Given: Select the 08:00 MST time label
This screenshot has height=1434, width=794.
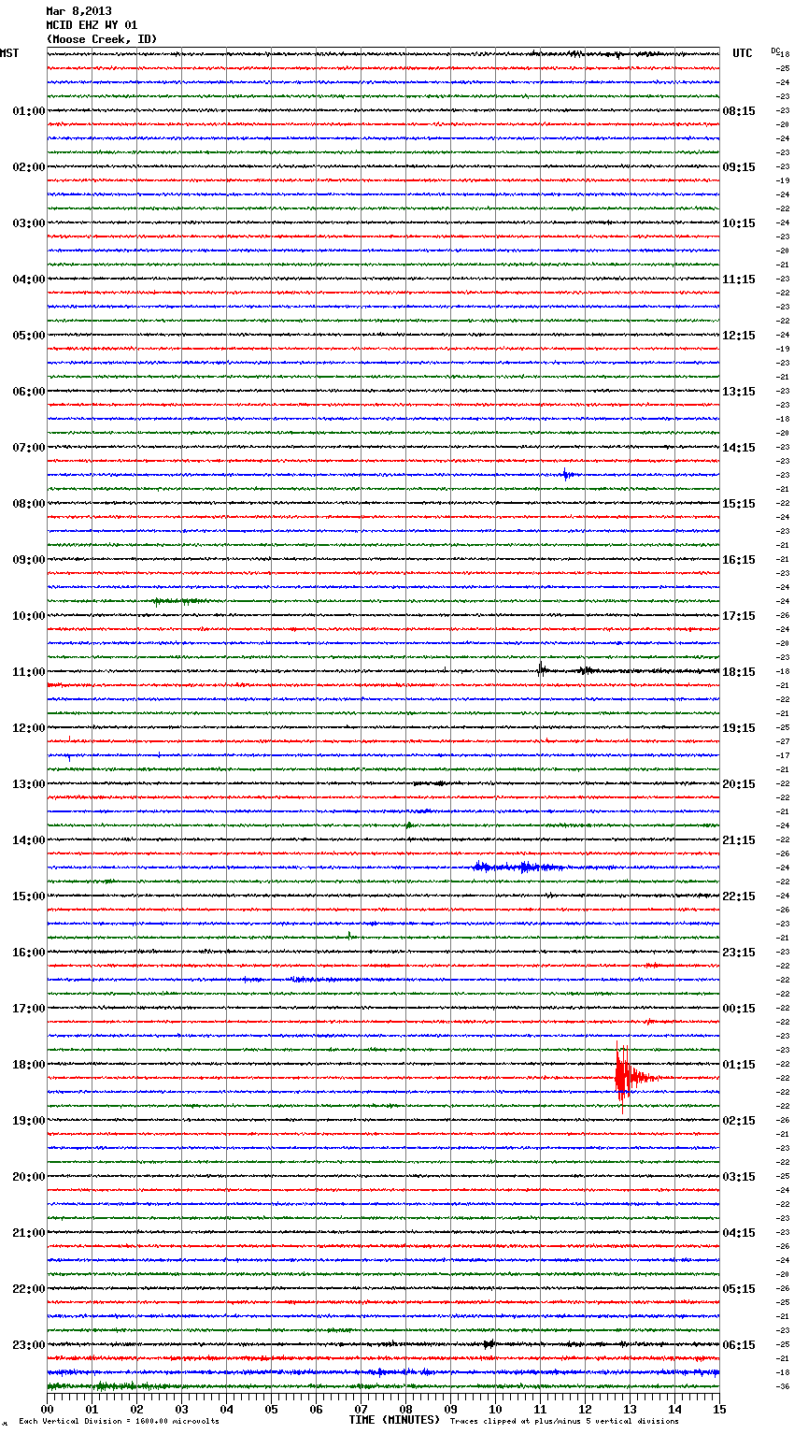Looking at the screenshot, I should pyautogui.click(x=29, y=504).
